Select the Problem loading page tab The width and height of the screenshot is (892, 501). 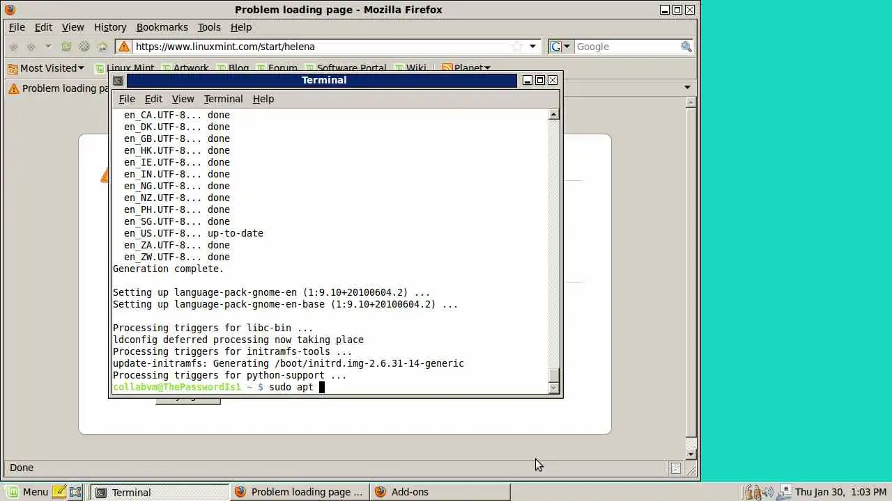58,88
